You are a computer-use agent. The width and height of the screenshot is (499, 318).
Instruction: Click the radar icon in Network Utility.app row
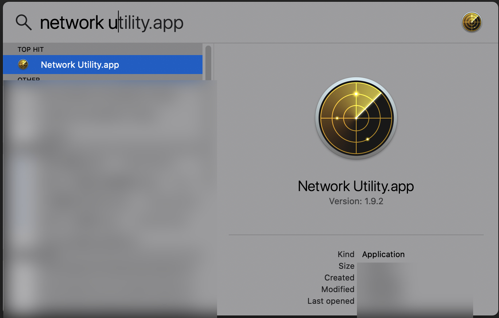click(x=23, y=65)
